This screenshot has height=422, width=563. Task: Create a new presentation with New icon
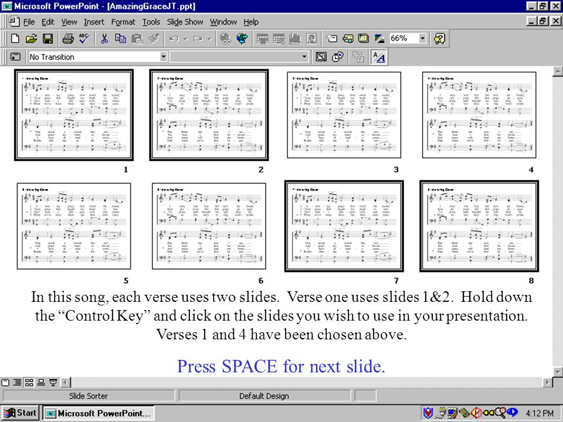(x=15, y=39)
